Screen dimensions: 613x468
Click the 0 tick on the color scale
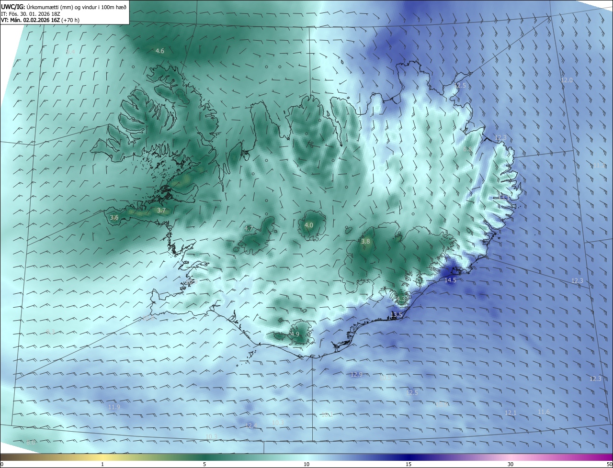tap(2, 464)
